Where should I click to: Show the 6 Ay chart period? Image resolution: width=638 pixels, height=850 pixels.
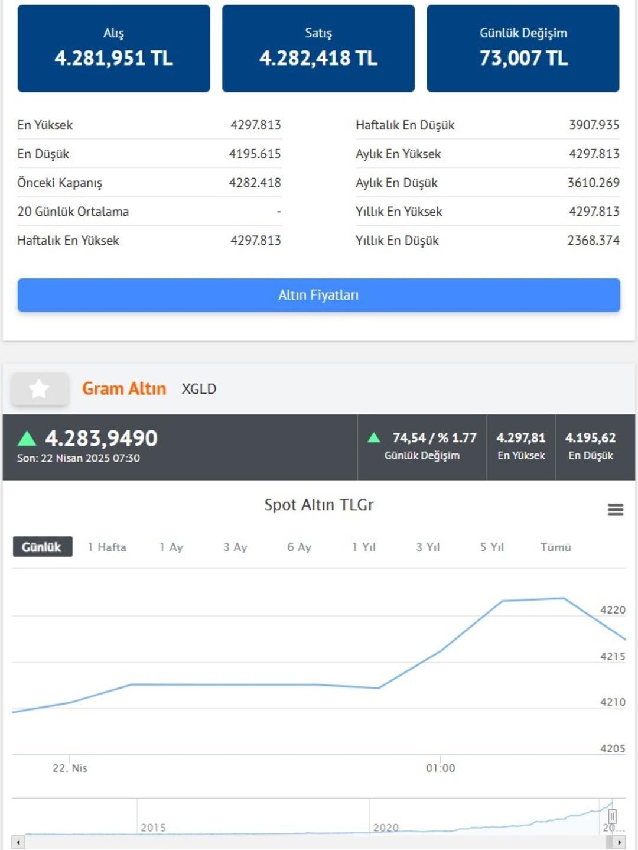point(299,547)
